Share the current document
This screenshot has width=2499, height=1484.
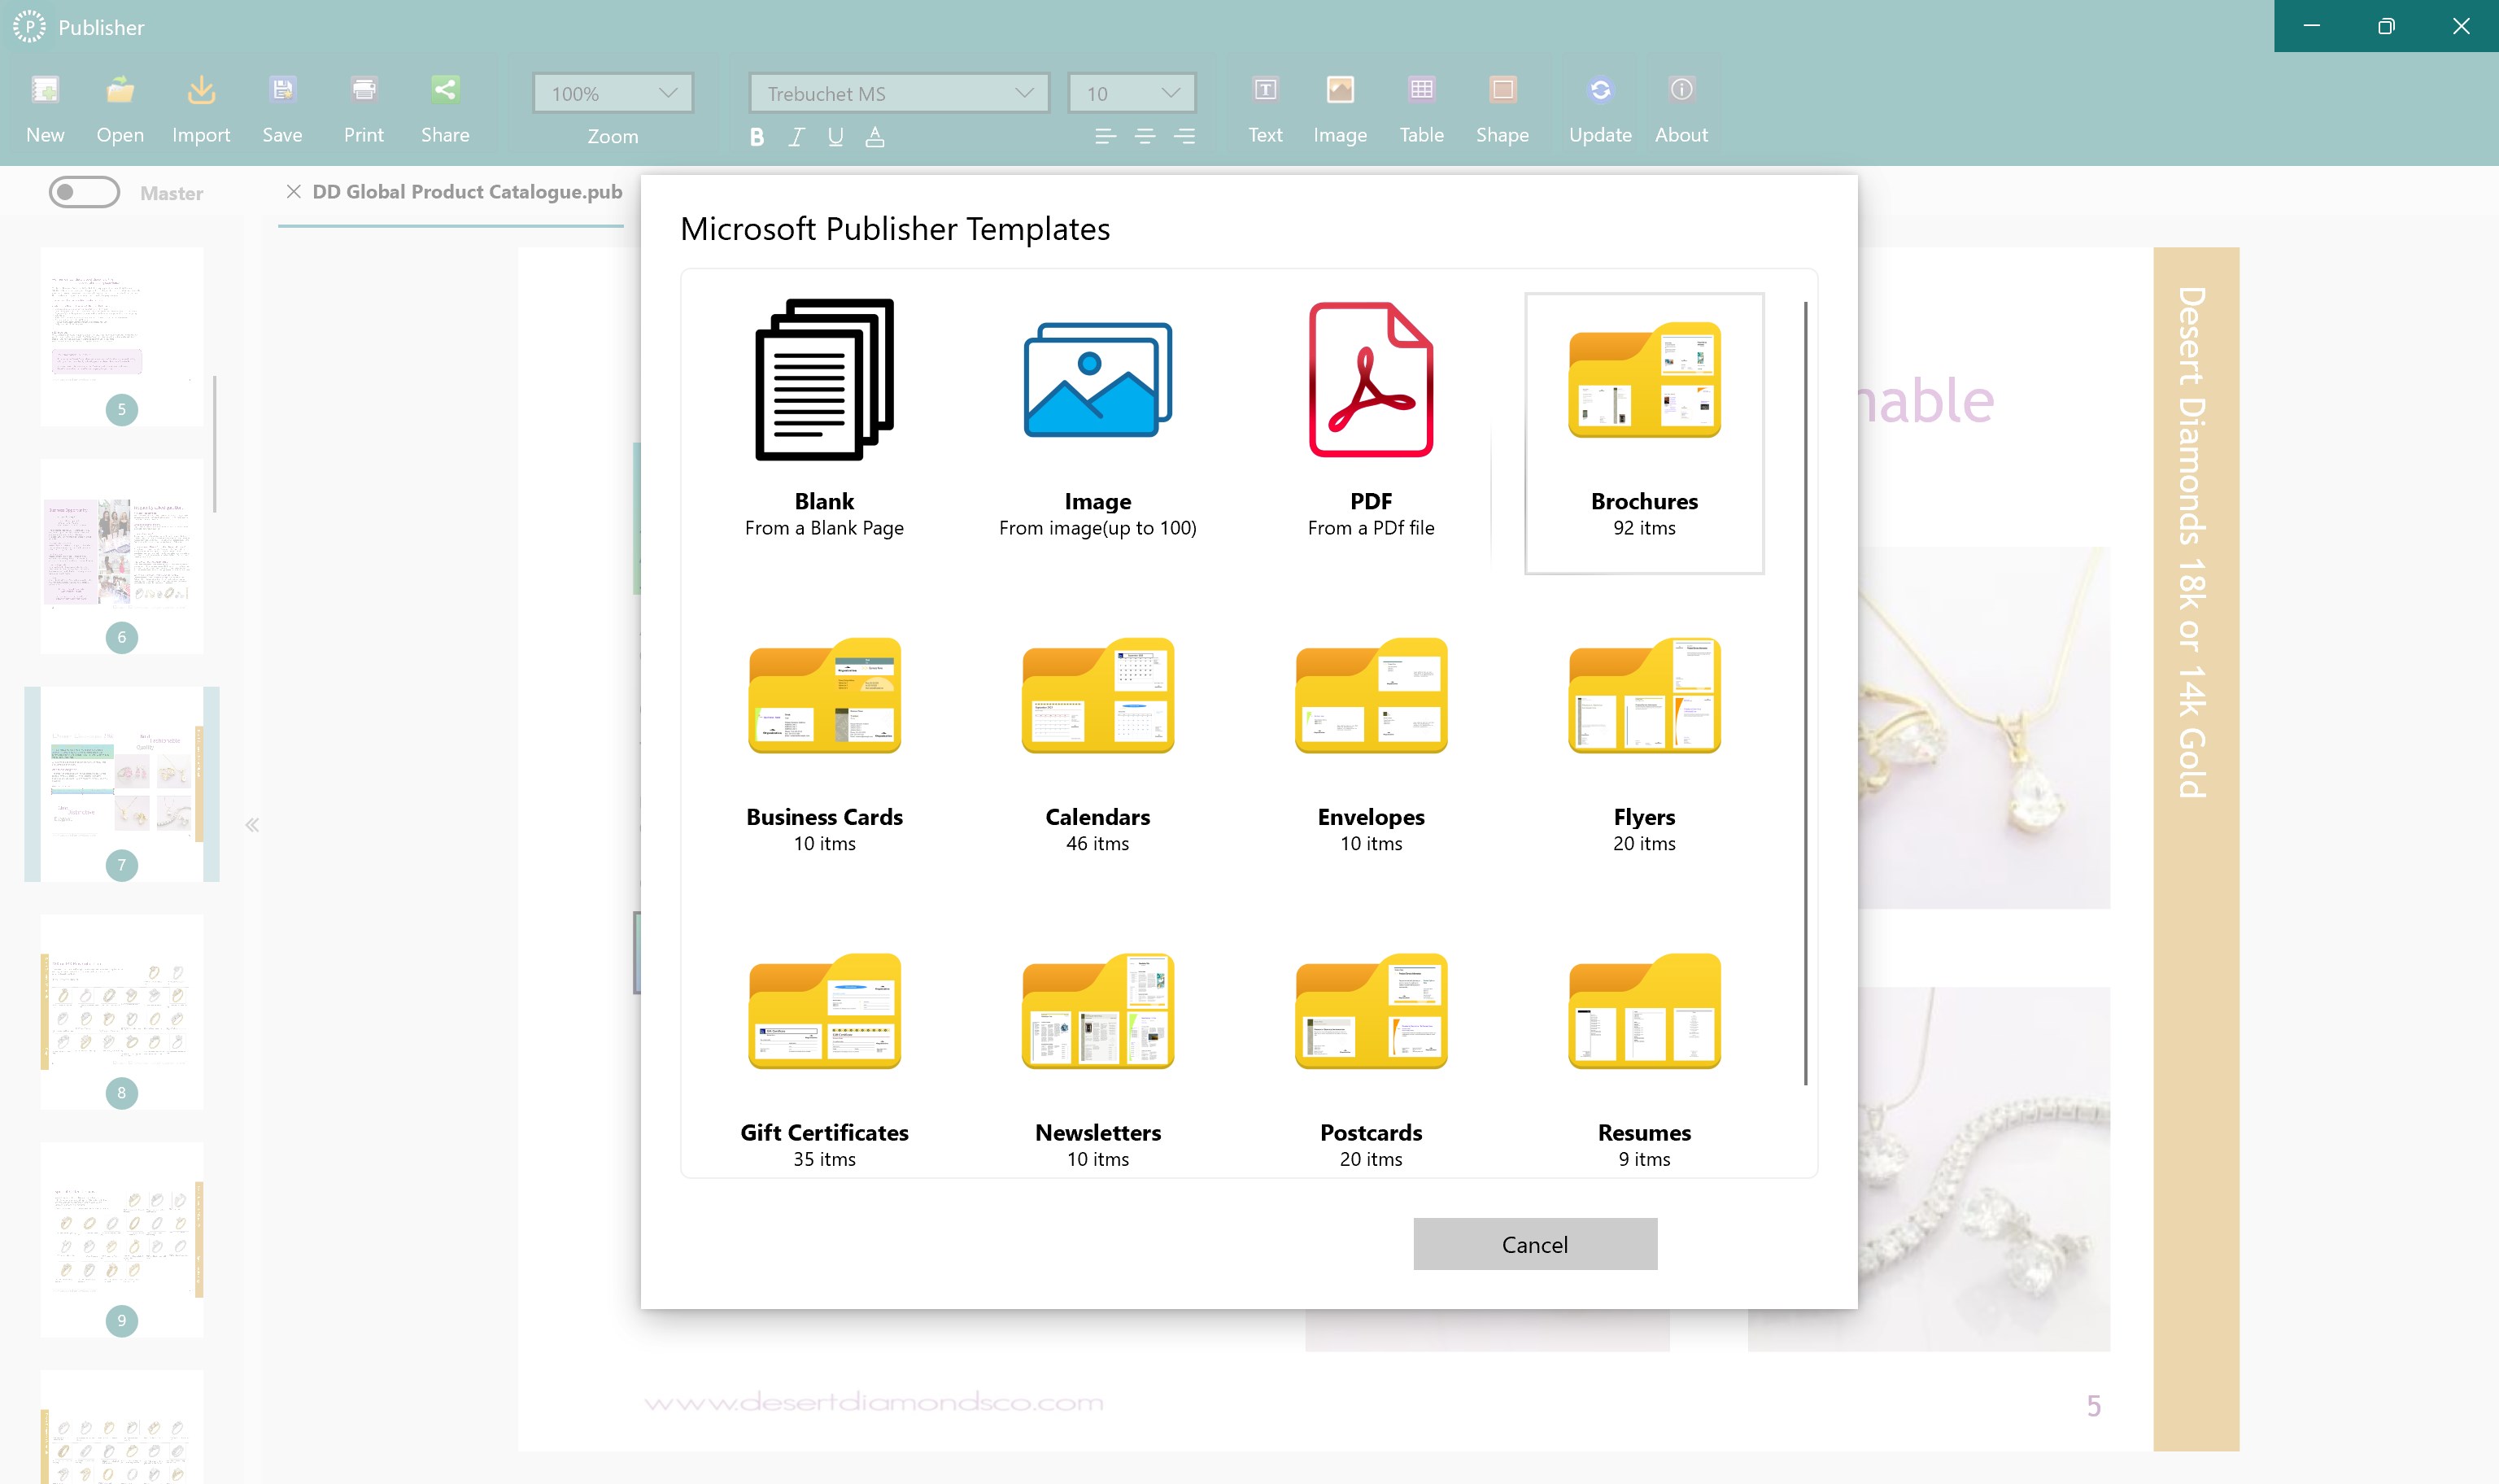click(446, 105)
